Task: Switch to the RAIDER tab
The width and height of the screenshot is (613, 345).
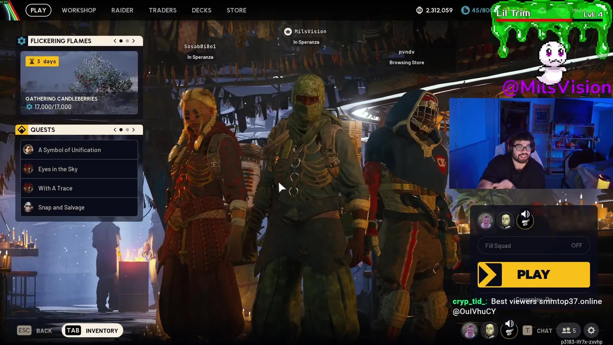Action: tap(122, 10)
